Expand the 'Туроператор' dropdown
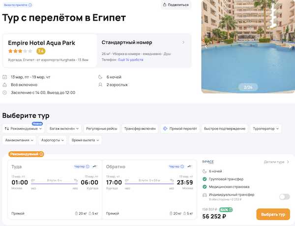 [x=265, y=128]
